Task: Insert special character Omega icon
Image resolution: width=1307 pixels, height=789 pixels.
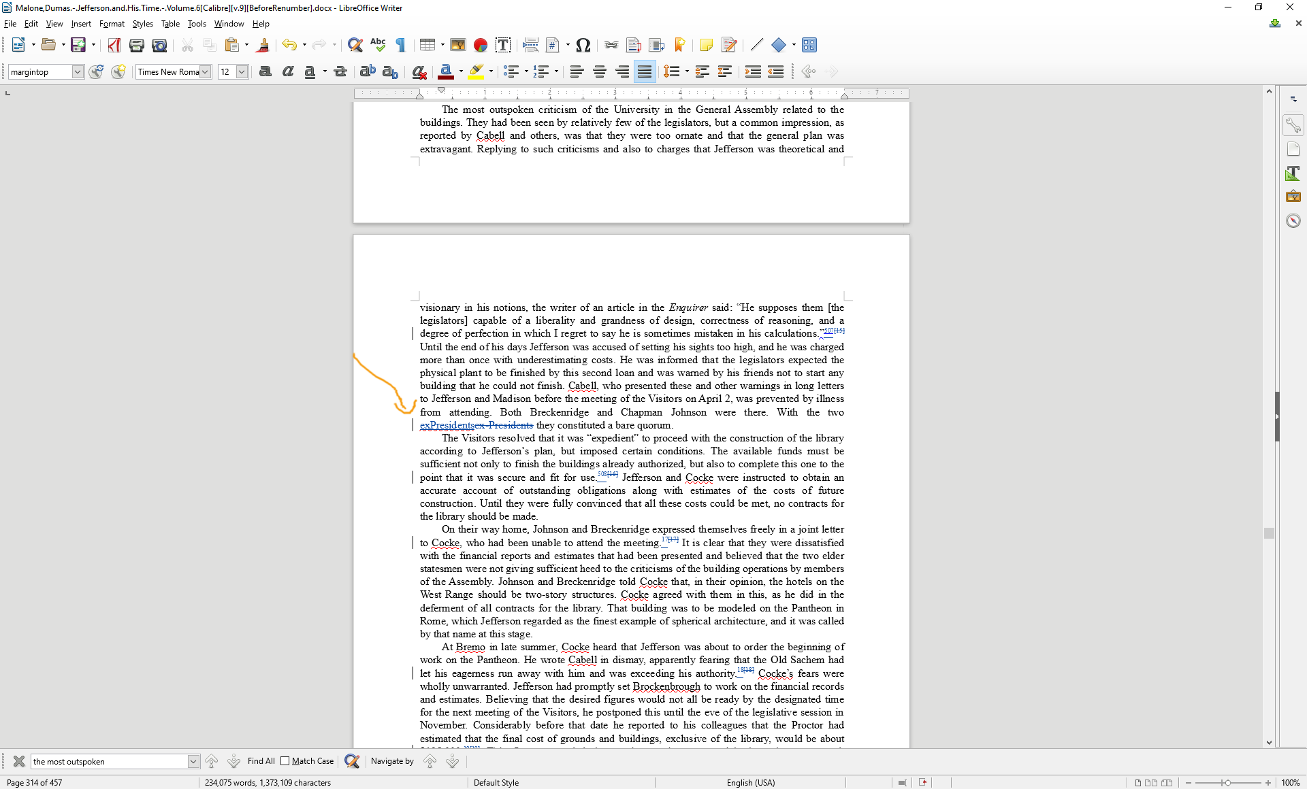Action: 583,45
